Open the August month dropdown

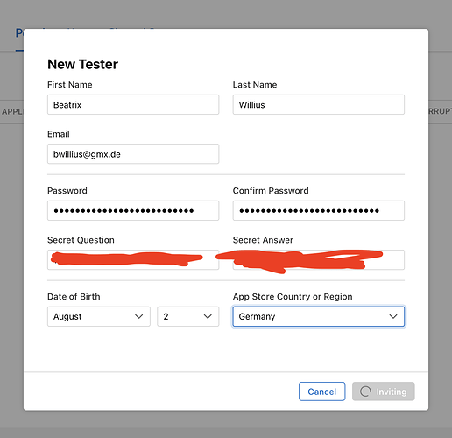(x=99, y=316)
